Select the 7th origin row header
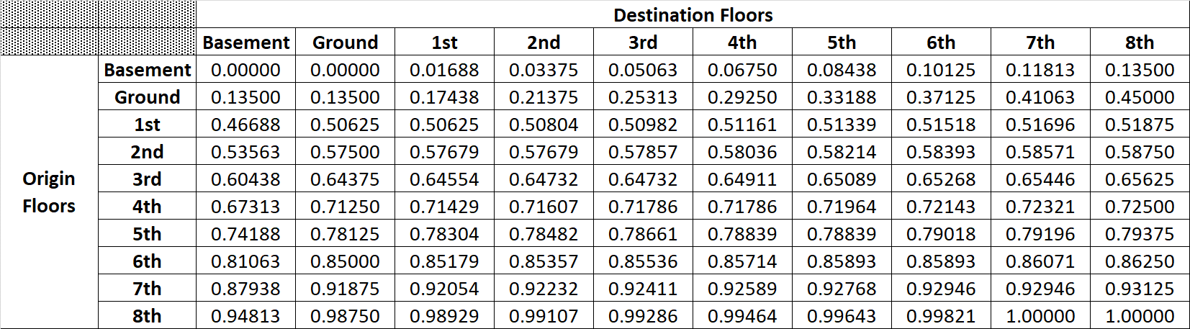The width and height of the screenshot is (1190, 329). [147, 289]
